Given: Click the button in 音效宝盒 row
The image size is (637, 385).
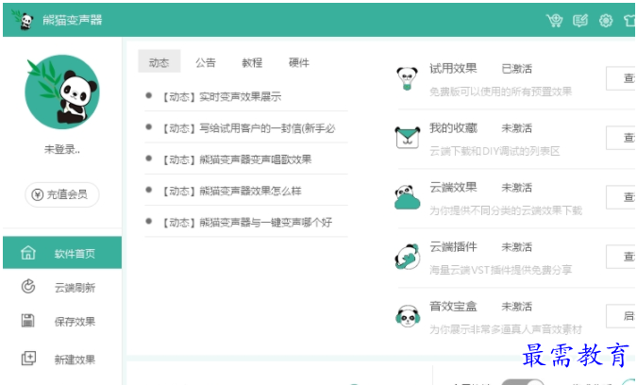Looking at the screenshot, I should (621, 315).
